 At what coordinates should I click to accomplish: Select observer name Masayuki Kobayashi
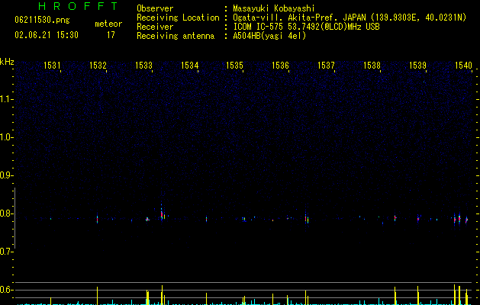point(274,8)
